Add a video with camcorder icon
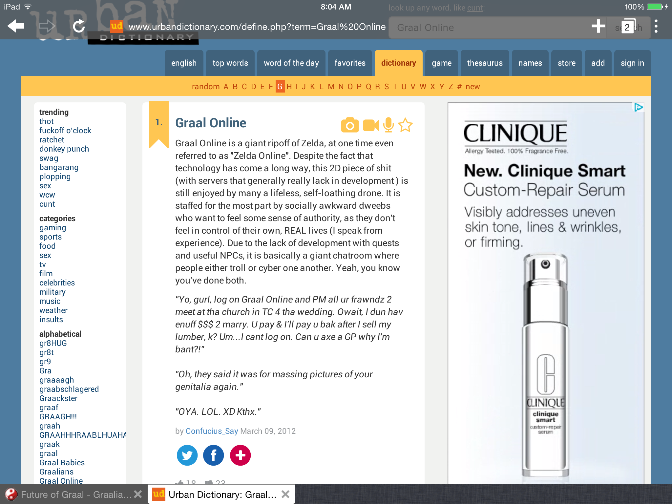This screenshot has height=504, width=672. (x=371, y=125)
